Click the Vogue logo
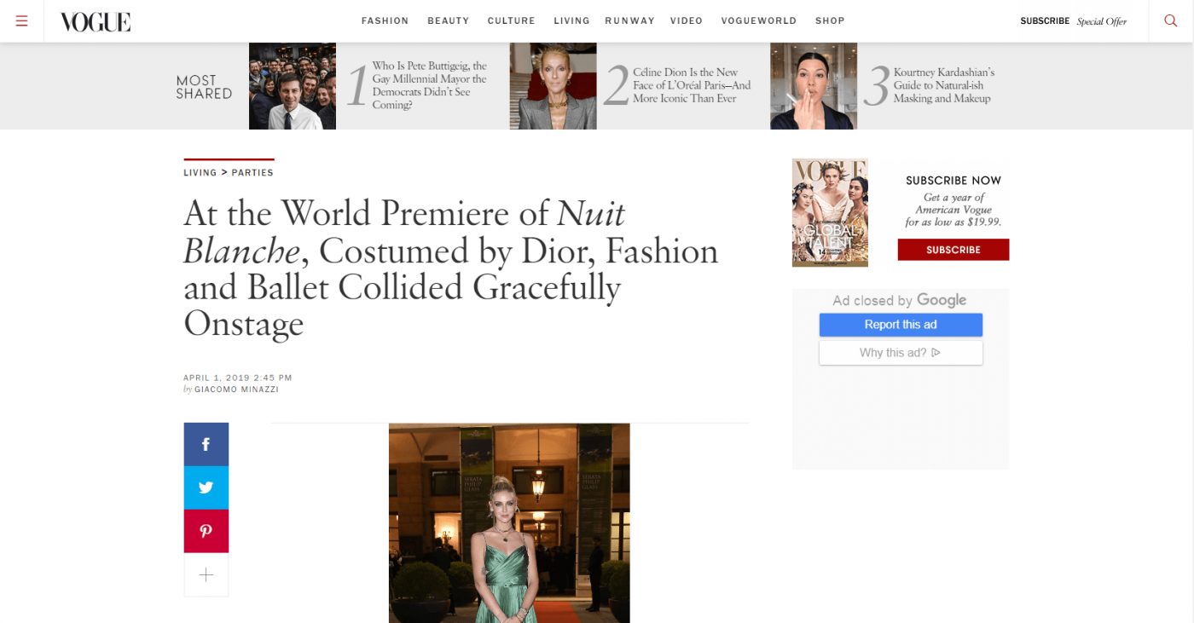The height and width of the screenshot is (623, 1194). point(96,21)
